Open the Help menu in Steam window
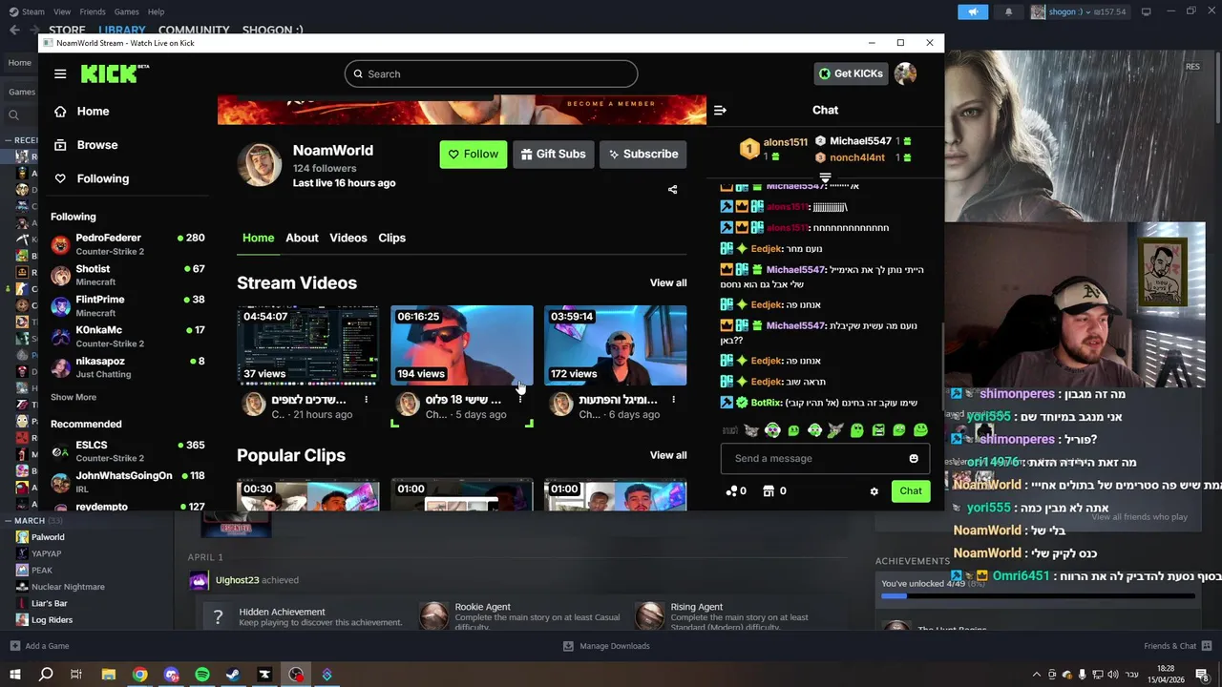This screenshot has width=1222, height=687. [x=156, y=11]
